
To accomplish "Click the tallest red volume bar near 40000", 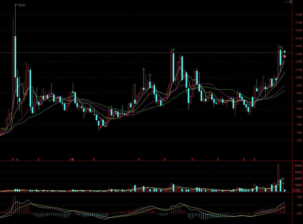I will [278, 178].
